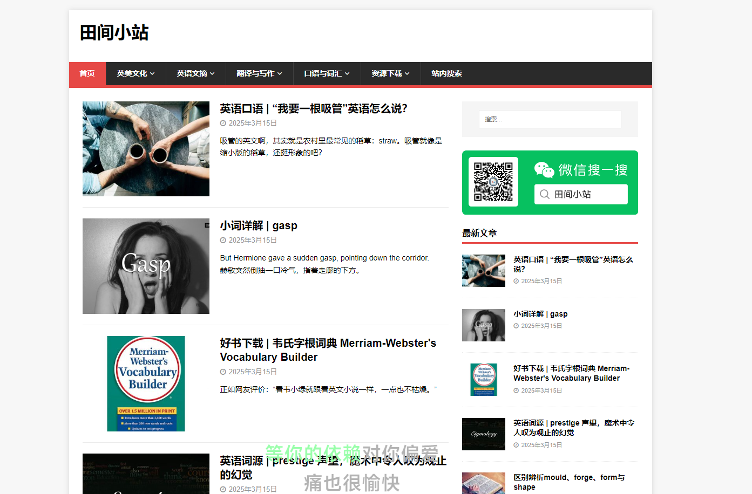Image resolution: width=752 pixels, height=494 pixels.
Task: Expand the 翻译与写作 dropdown chevron
Action: click(x=280, y=74)
